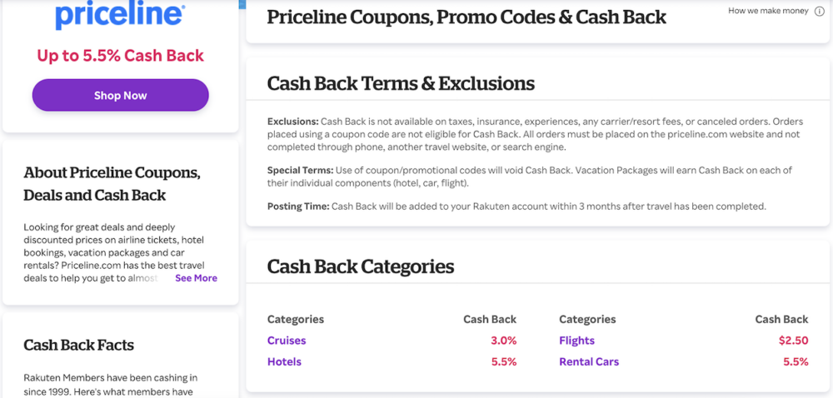Click the Cash Back Categories heading

(x=361, y=266)
